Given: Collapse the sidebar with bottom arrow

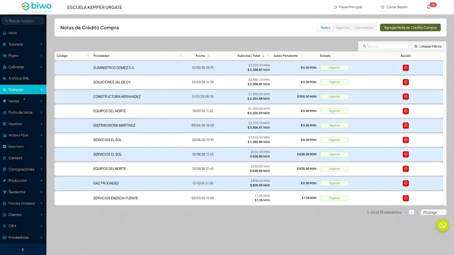Looking at the screenshot, I should [x=23, y=250].
